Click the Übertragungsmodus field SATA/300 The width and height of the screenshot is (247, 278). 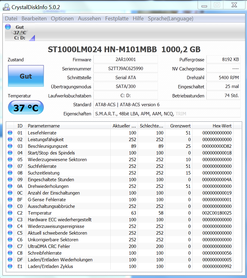(x=125, y=86)
